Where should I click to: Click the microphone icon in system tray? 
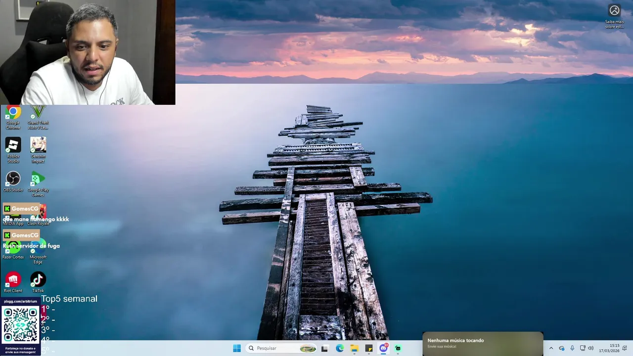click(572, 348)
